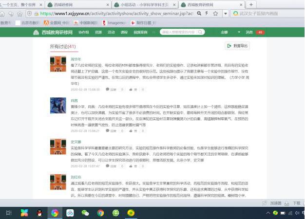305x219 pixels.
Task: Open the 活动 navigation menu
Action: pos(111,32)
